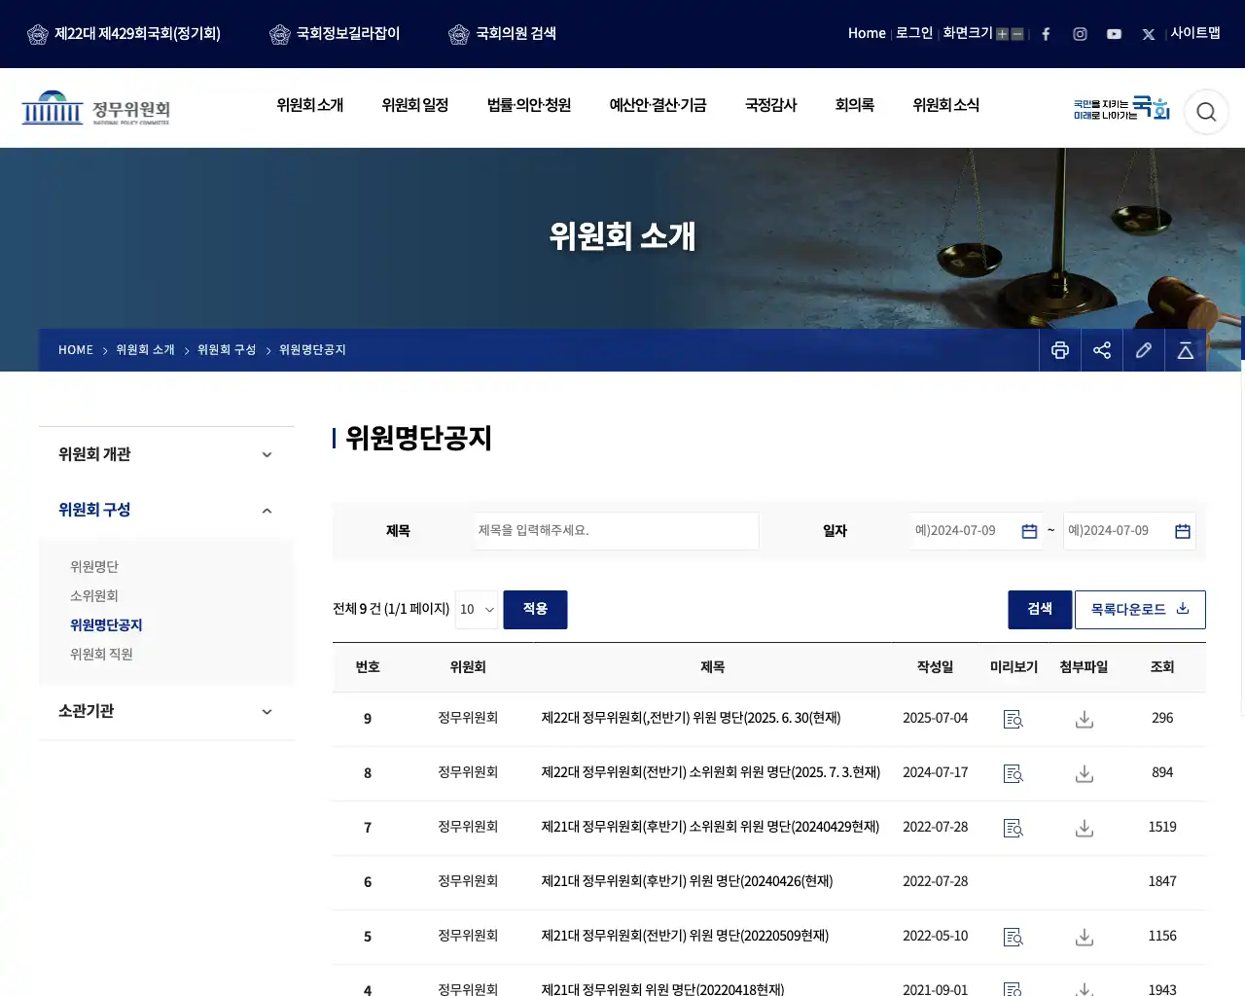Preview row 9 document icon
The height and width of the screenshot is (996, 1245).
pyautogui.click(x=1014, y=719)
